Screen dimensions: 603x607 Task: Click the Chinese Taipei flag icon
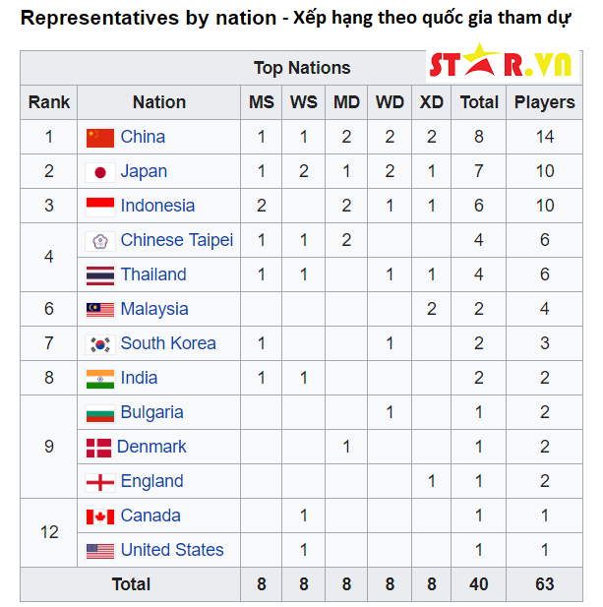coord(99,241)
